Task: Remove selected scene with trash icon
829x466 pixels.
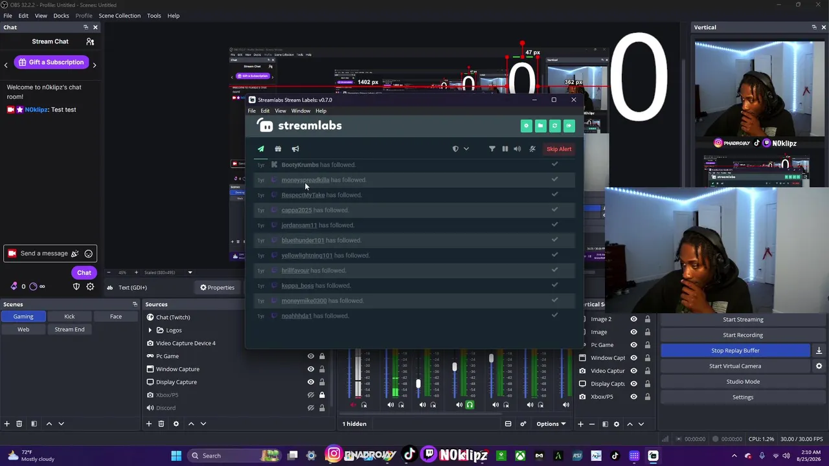Action: click(19, 424)
